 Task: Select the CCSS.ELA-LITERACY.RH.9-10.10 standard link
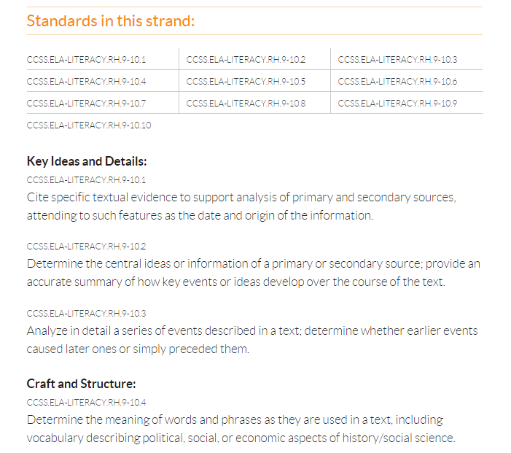click(89, 125)
